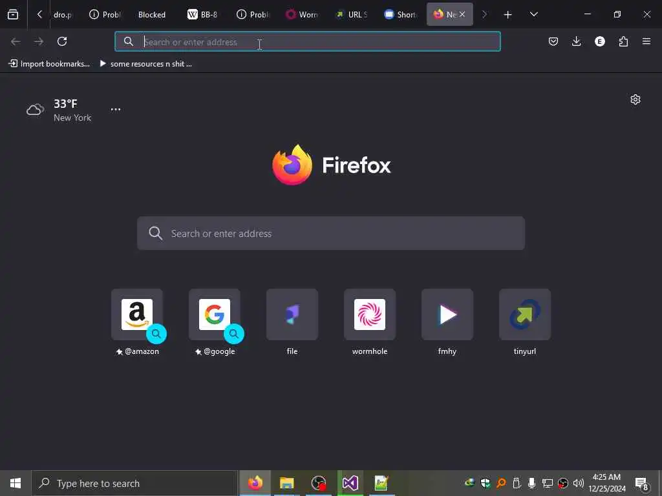Image resolution: width=662 pixels, height=496 pixels.
Task: Open File Explorer from taskbar
Action: [286, 483]
